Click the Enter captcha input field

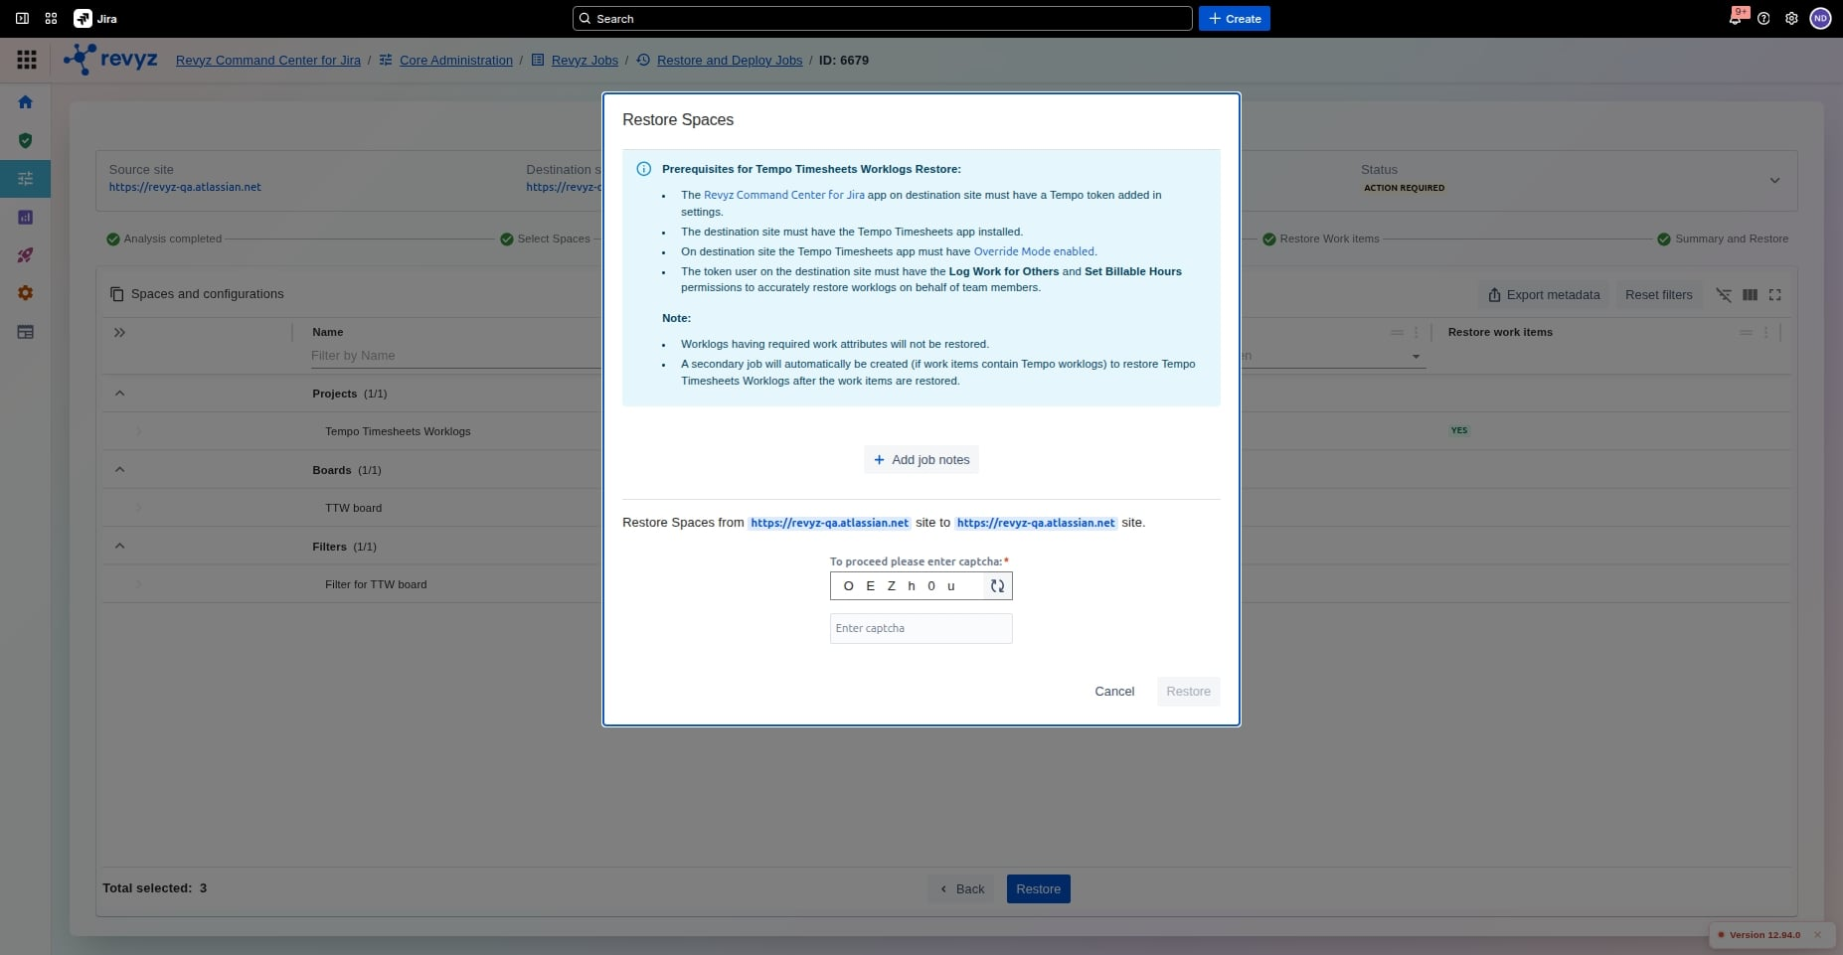point(921,628)
